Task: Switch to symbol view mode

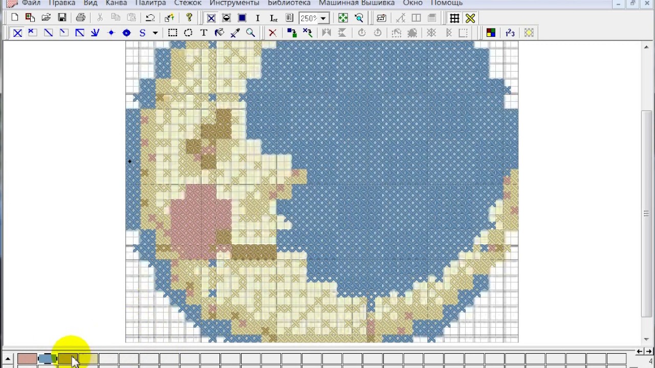Action: point(226,18)
